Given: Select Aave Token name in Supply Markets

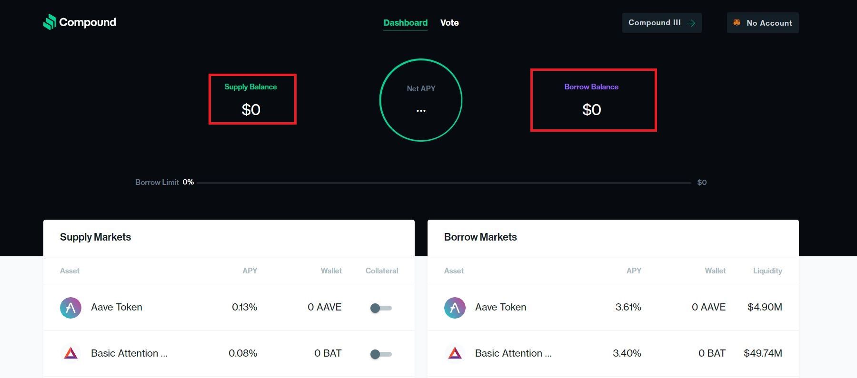Looking at the screenshot, I should (x=117, y=307).
